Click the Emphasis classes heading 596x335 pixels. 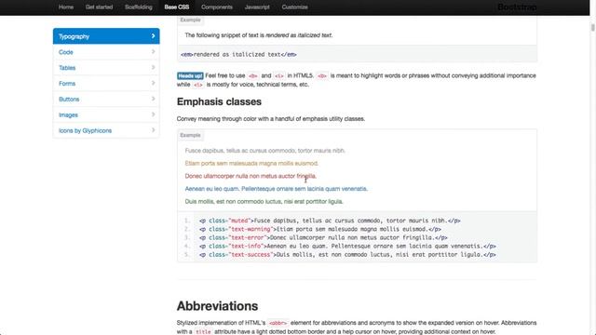pos(219,101)
